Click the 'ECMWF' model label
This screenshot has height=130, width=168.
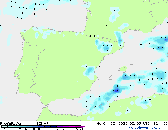[43, 124]
